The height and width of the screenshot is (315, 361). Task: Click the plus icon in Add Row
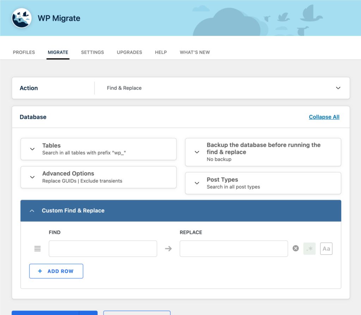tap(40, 271)
